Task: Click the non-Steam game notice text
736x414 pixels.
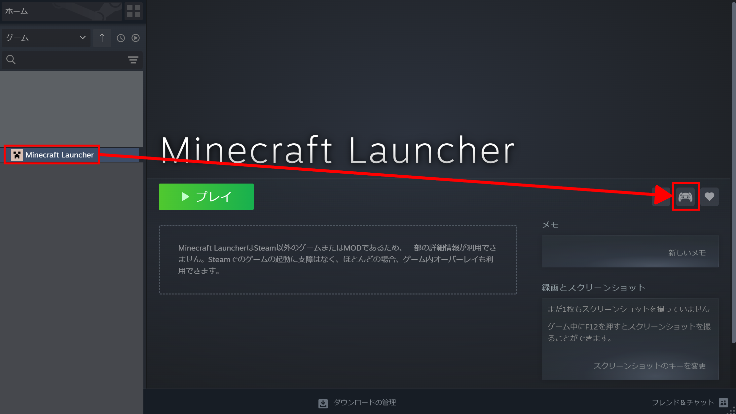Action: point(337,259)
